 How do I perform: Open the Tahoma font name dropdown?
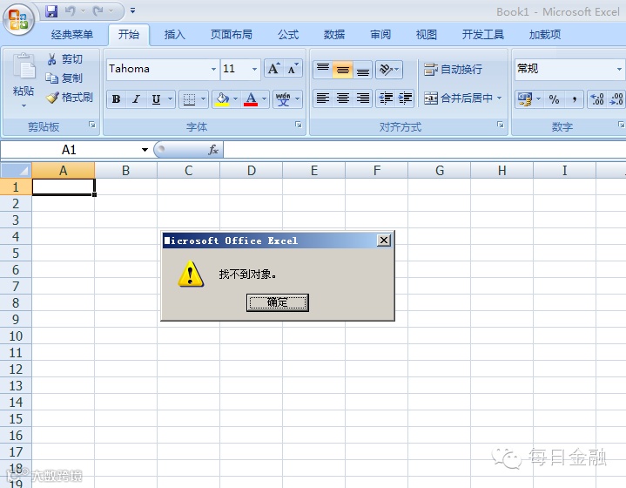click(213, 69)
